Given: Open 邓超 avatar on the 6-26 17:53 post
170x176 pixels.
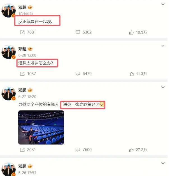Looking at the screenshot, I should tap(8, 170).
